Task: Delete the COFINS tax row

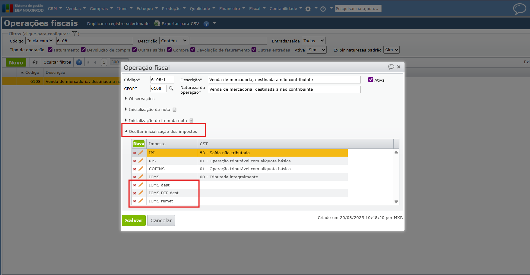Action: 135,169
